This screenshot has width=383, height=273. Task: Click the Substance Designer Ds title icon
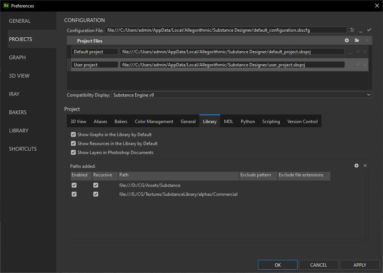click(6, 6)
